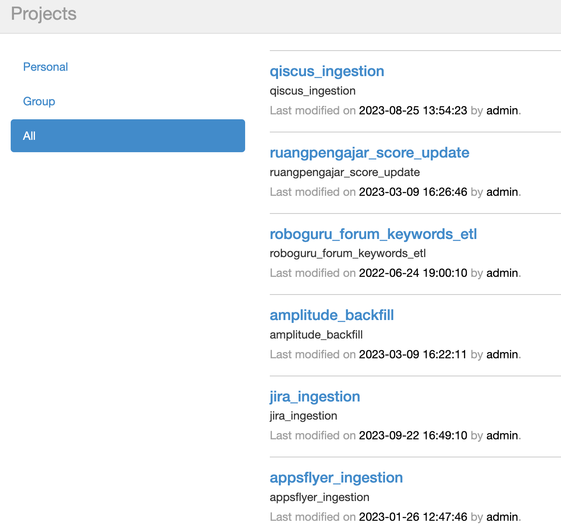Open the ruangpengajar_score_update project link

[369, 153]
